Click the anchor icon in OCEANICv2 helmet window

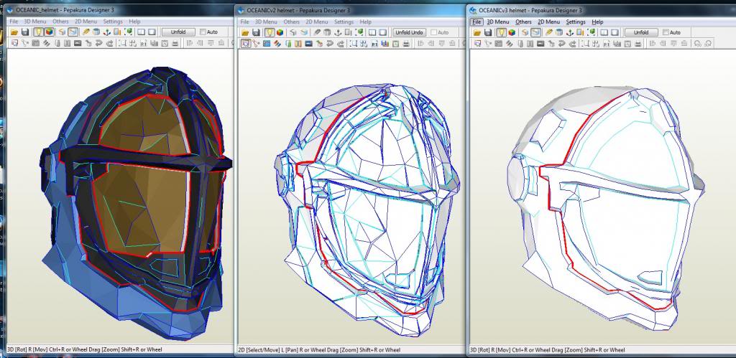[x=337, y=32]
